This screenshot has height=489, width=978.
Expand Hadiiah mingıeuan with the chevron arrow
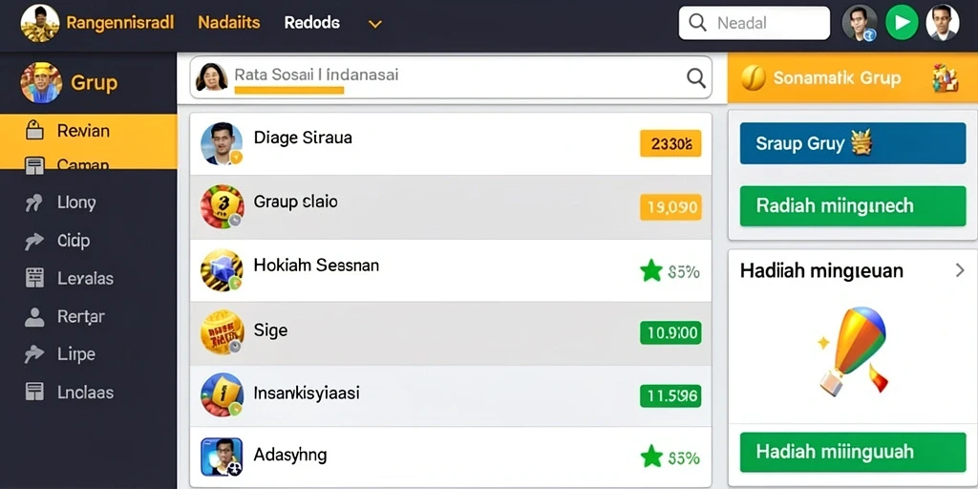[x=960, y=270]
